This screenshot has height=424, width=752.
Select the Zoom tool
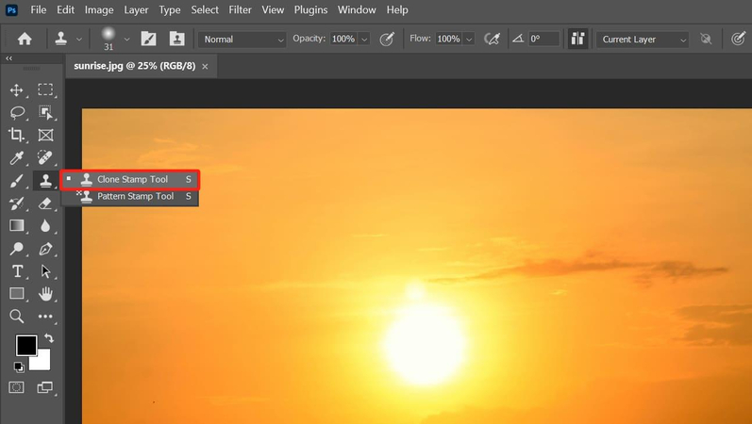click(17, 317)
